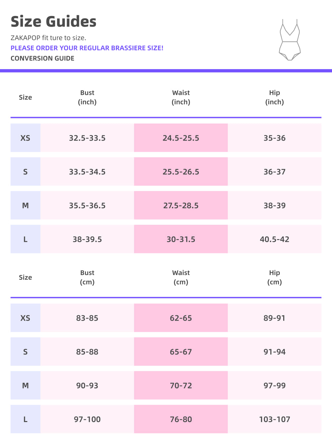Screen dimensions: 332x443
Task: Click the "Hip (inch)" column header
Action: click(275, 97)
